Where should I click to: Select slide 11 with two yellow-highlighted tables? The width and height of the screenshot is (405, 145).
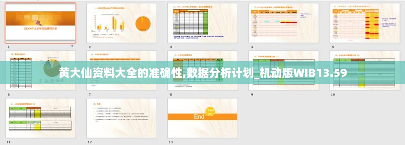click(40, 118)
